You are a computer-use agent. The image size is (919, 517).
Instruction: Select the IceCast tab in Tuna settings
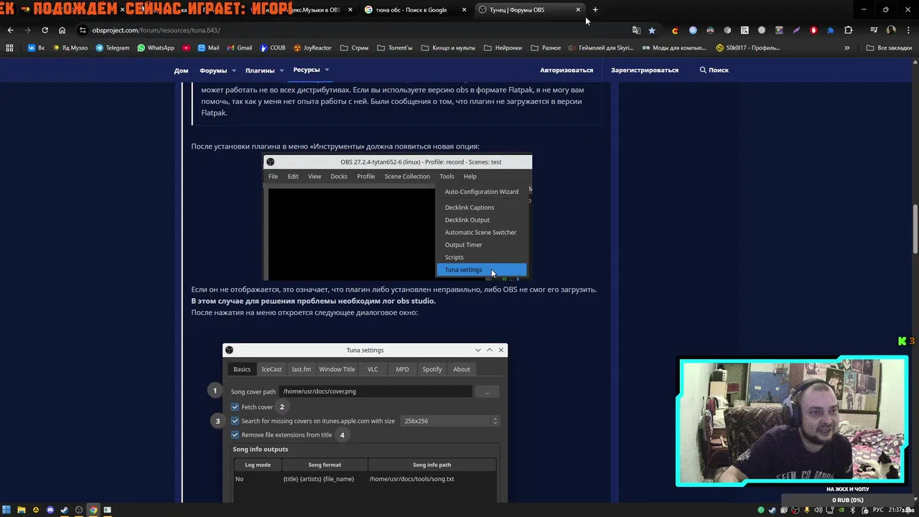pos(271,369)
